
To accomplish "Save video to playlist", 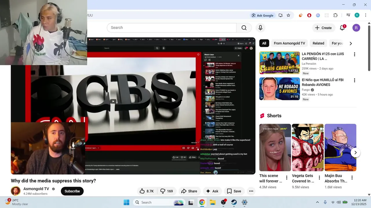I will [x=234, y=191].
